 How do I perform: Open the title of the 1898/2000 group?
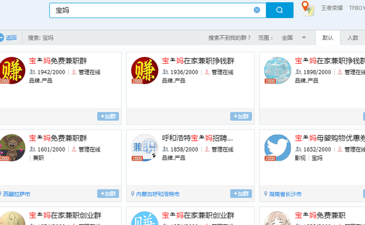pos(330,61)
